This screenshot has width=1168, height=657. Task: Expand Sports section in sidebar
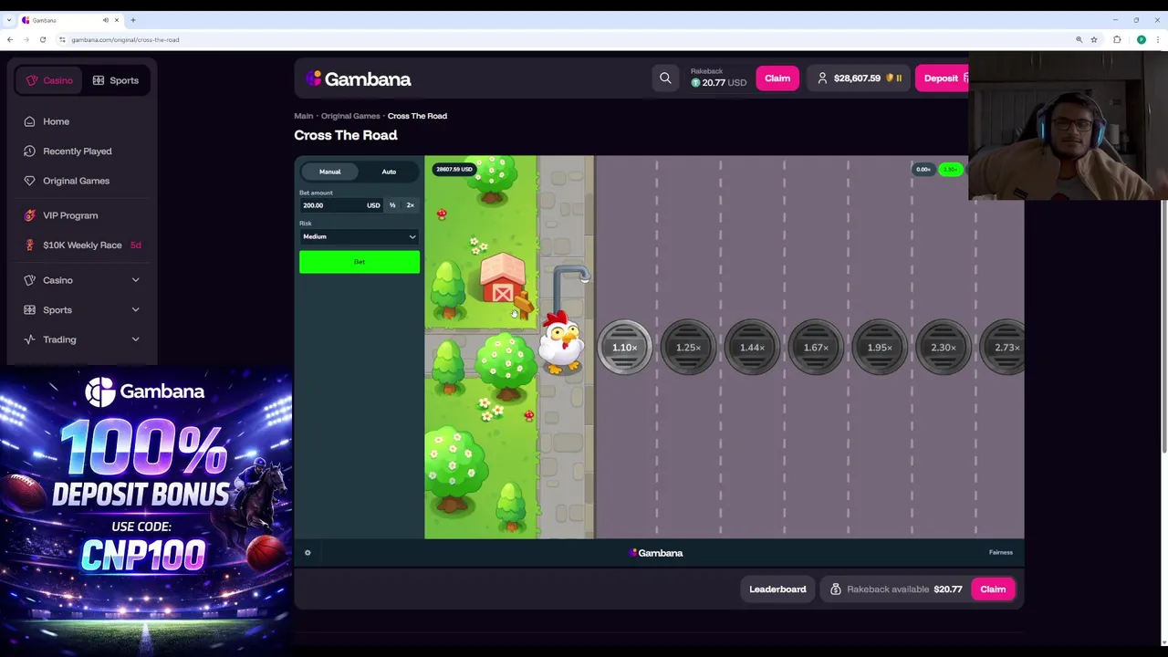coord(82,310)
